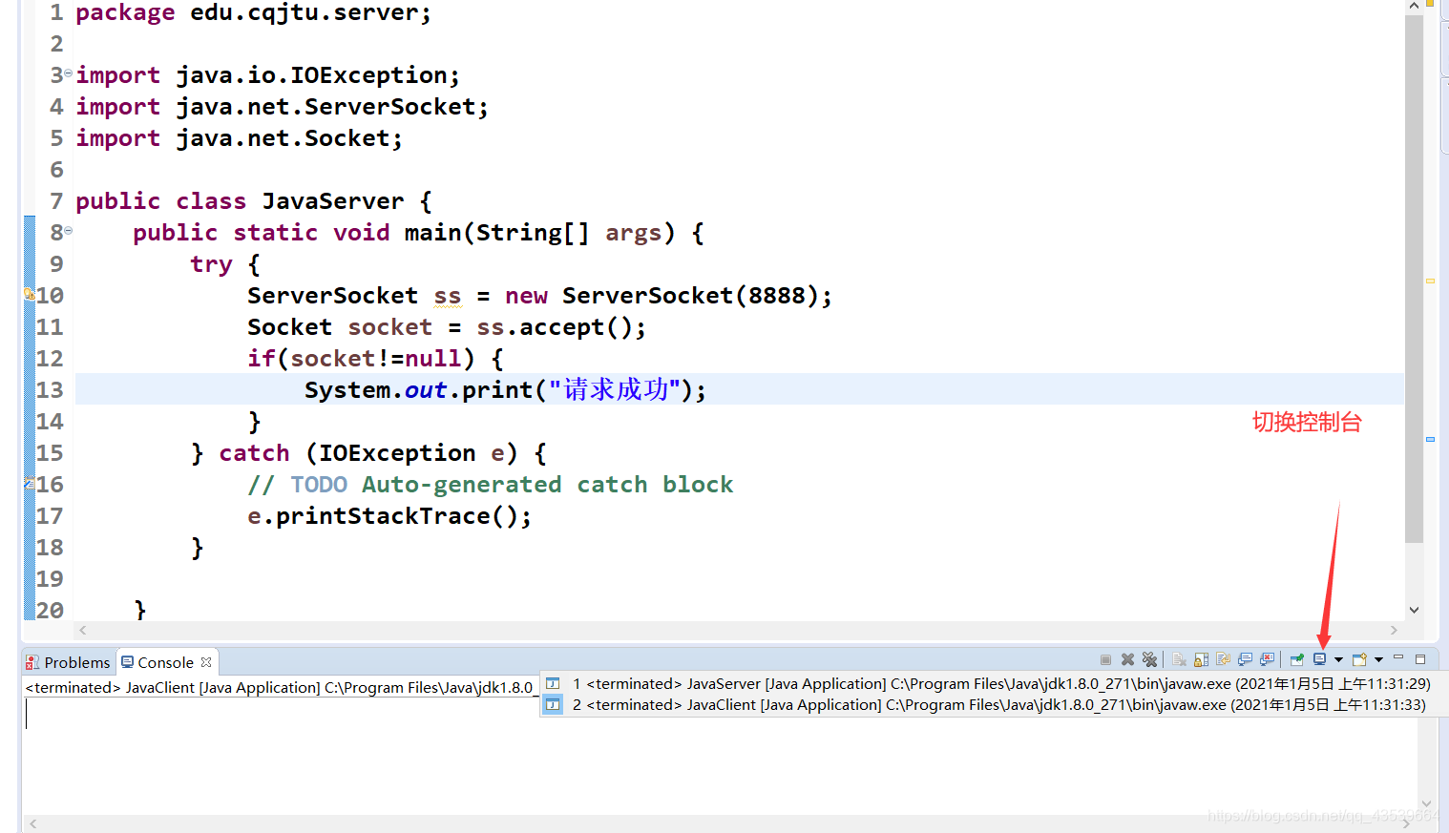The height and width of the screenshot is (833, 1449).
Task: Click the string "请求成功" on line 13
Action: coord(616,389)
